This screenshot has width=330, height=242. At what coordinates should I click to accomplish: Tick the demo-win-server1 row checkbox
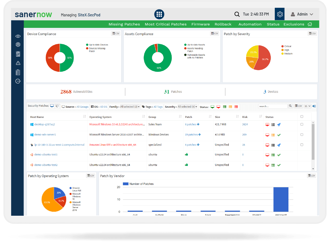302,135
